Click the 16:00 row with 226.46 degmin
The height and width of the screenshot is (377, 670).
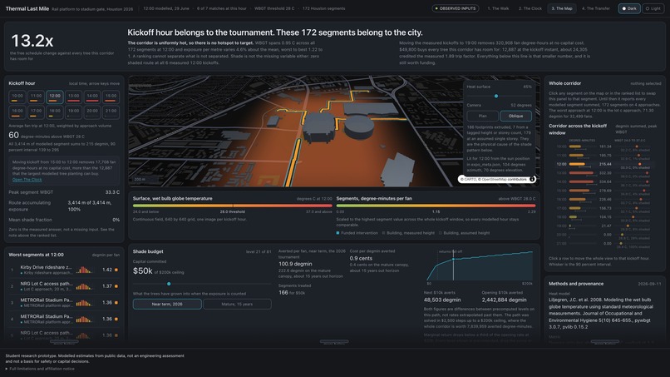[x=603, y=200]
